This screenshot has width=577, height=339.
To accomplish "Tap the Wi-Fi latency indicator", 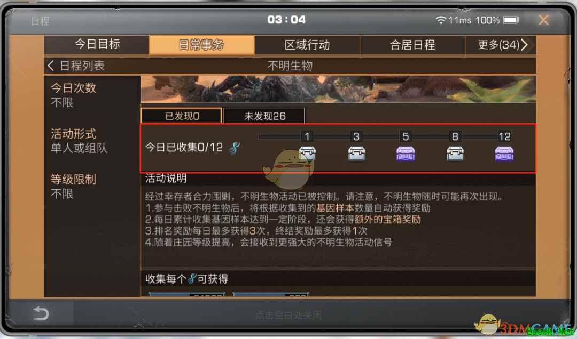I will point(454,20).
